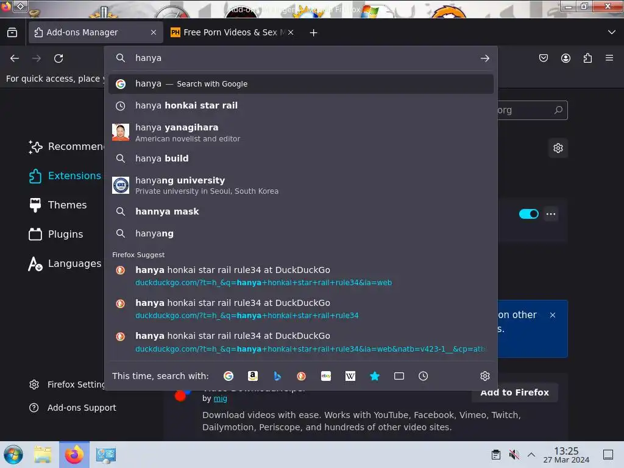
Task: Click Add to Firefox button
Action: click(x=514, y=393)
